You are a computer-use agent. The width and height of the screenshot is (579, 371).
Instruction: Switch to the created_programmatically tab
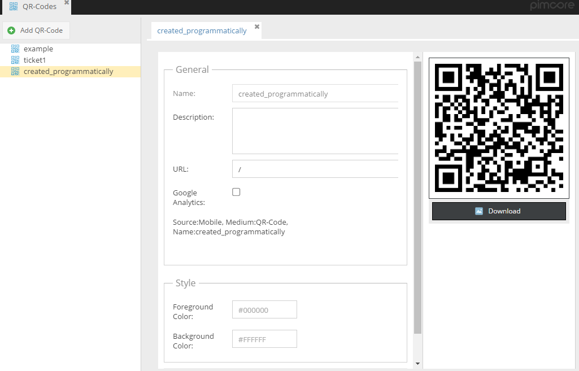click(202, 31)
